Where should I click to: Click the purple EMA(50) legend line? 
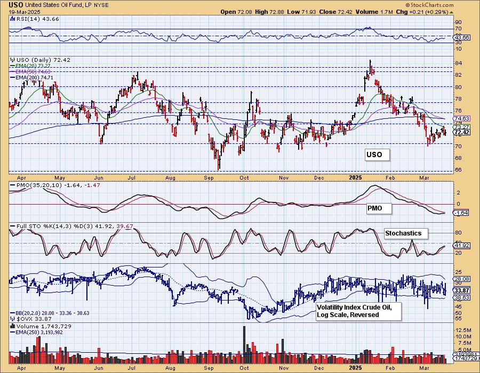[13, 71]
